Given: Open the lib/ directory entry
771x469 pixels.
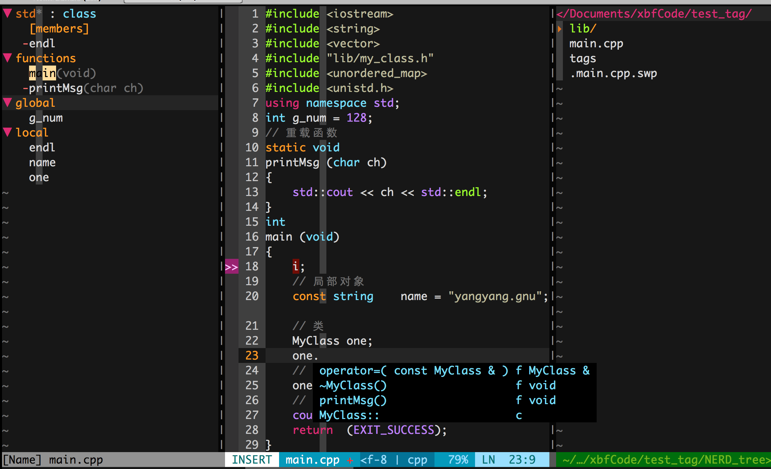Looking at the screenshot, I should point(583,28).
